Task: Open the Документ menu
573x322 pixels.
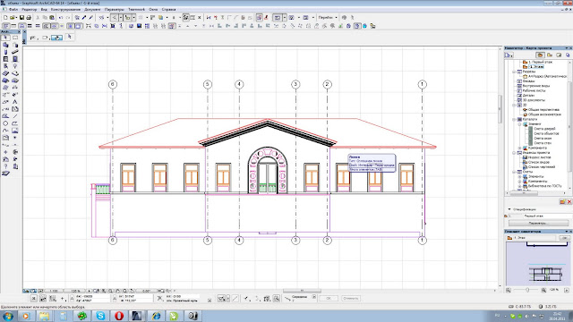Action: (92, 10)
